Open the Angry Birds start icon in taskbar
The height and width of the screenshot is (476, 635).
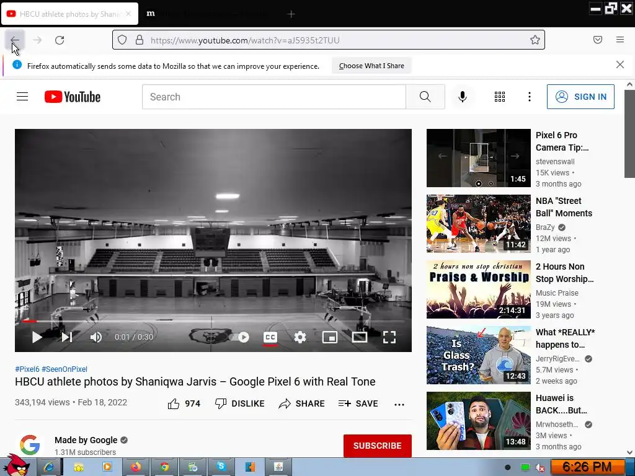click(x=17, y=465)
